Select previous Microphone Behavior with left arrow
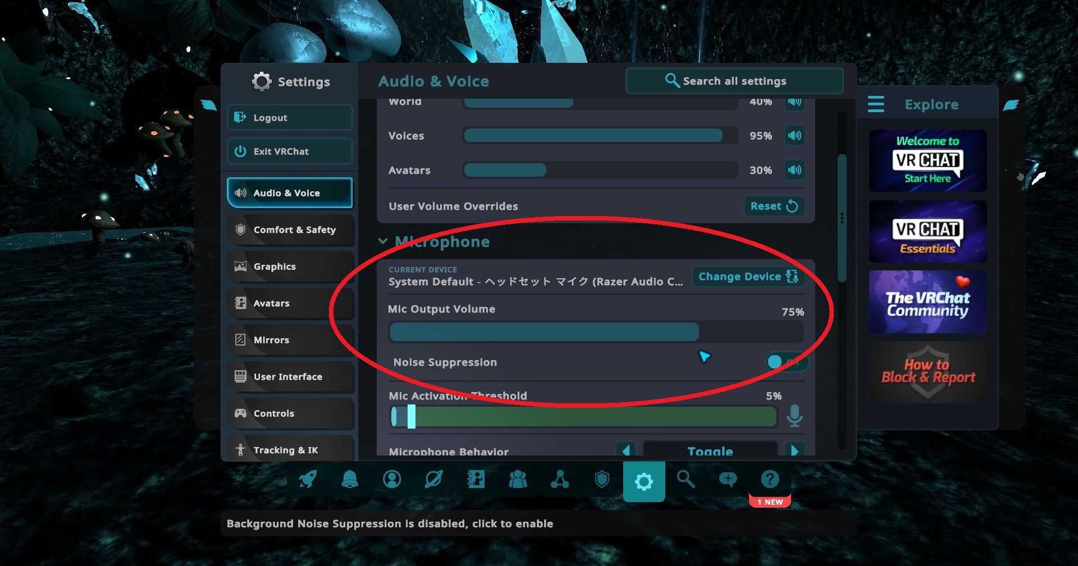This screenshot has height=566, width=1078. tap(626, 450)
